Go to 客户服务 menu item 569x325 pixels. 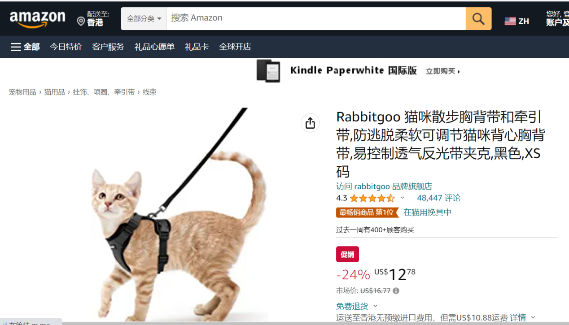pyautogui.click(x=108, y=47)
